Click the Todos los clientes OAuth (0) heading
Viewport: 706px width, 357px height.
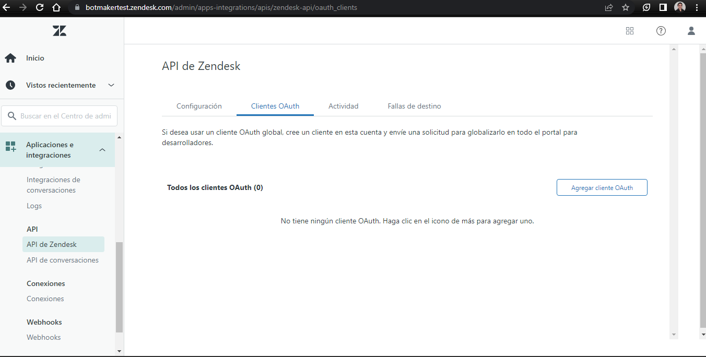point(215,187)
